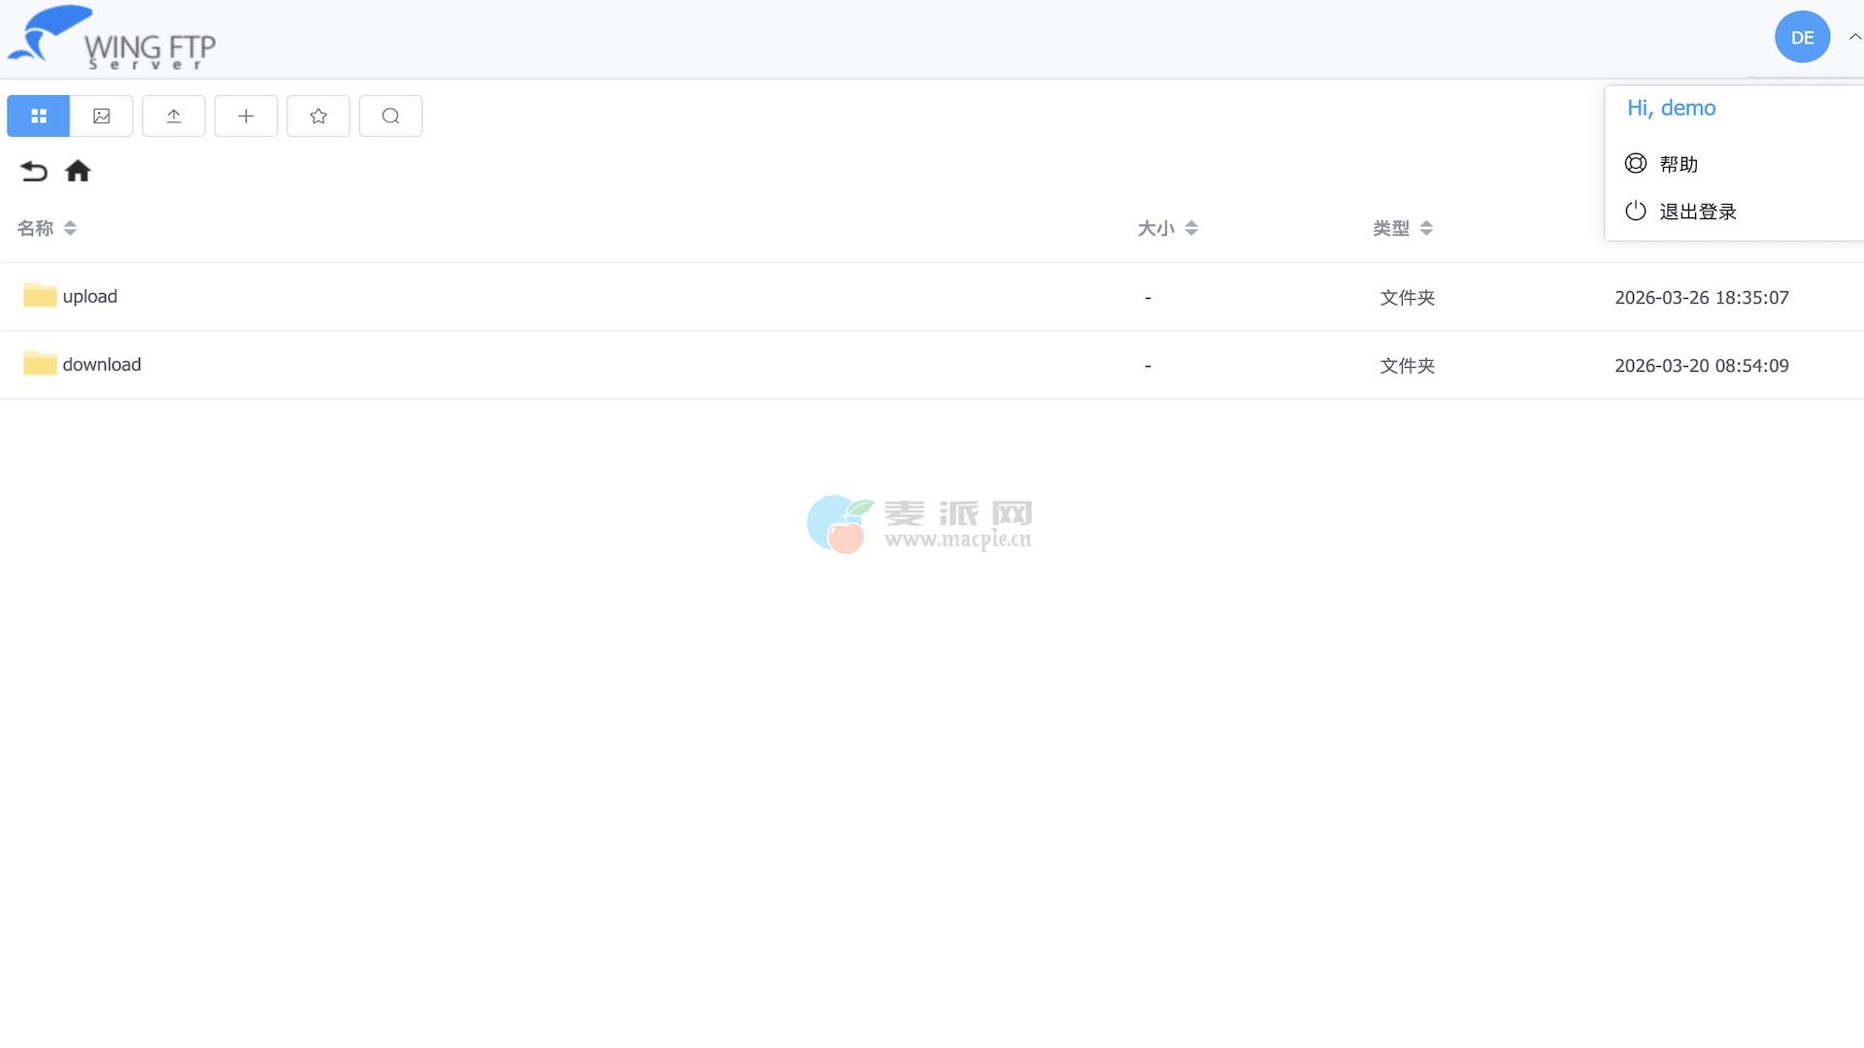Screen dimensions: 1864x1048
Task: Sort files by 类型 column arrows
Action: tap(1426, 228)
